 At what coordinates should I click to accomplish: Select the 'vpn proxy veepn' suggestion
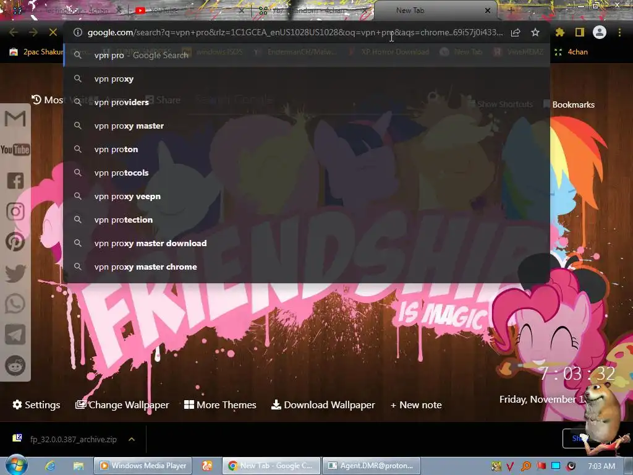[307, 196]
